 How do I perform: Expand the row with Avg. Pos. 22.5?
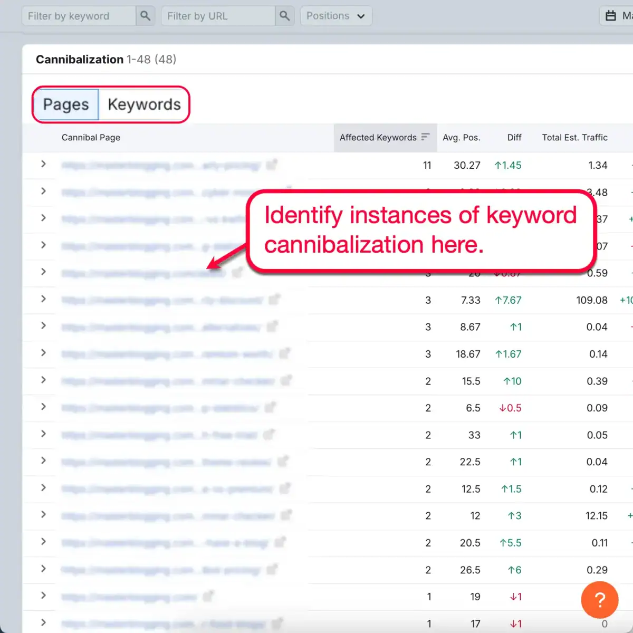[43, 461]
